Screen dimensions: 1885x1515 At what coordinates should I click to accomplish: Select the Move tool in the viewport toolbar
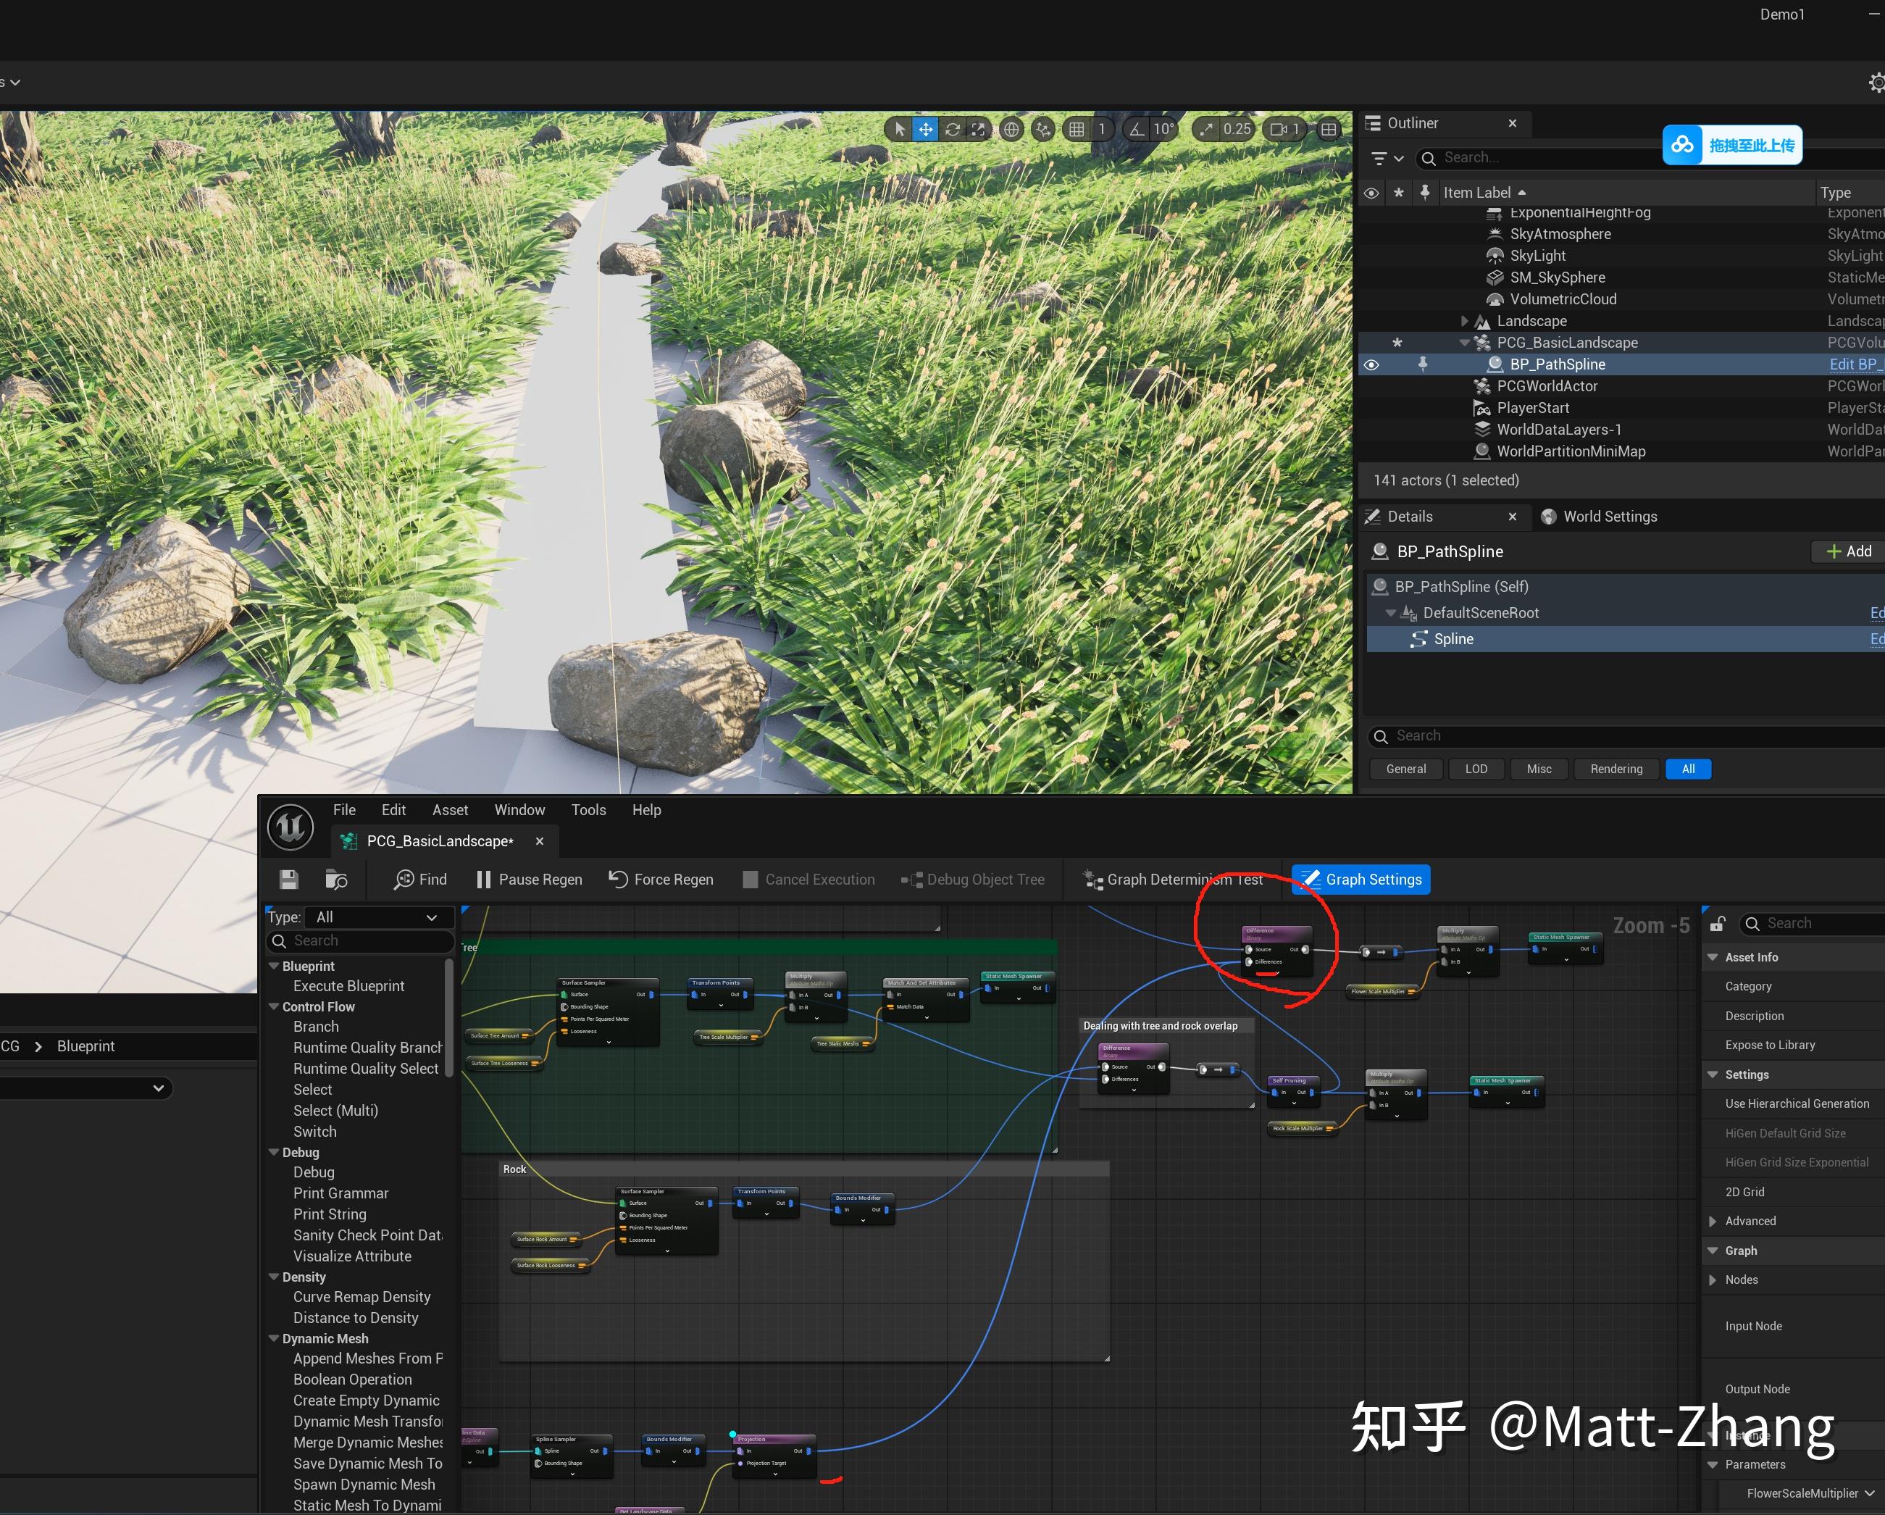(x=925, y=128)
